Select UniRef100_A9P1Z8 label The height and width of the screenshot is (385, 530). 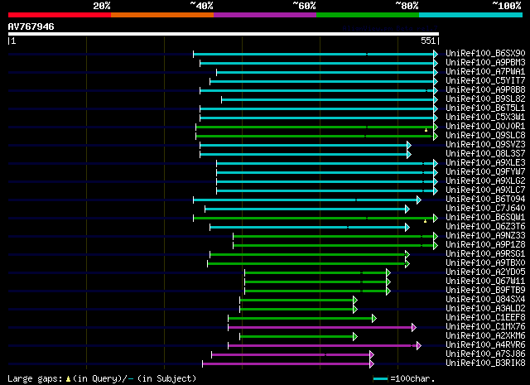485,245
